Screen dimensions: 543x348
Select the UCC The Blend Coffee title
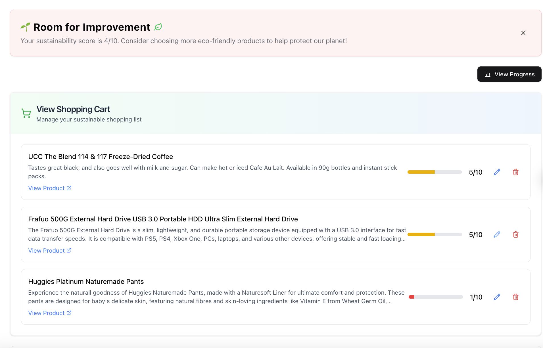(101, 157)
